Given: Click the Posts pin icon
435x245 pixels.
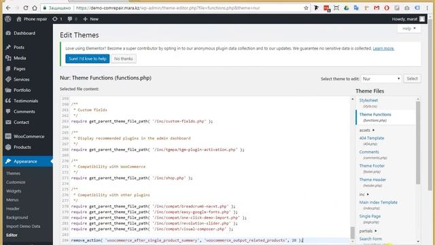Looking at the screenshot, I should [x=8, y=47].
